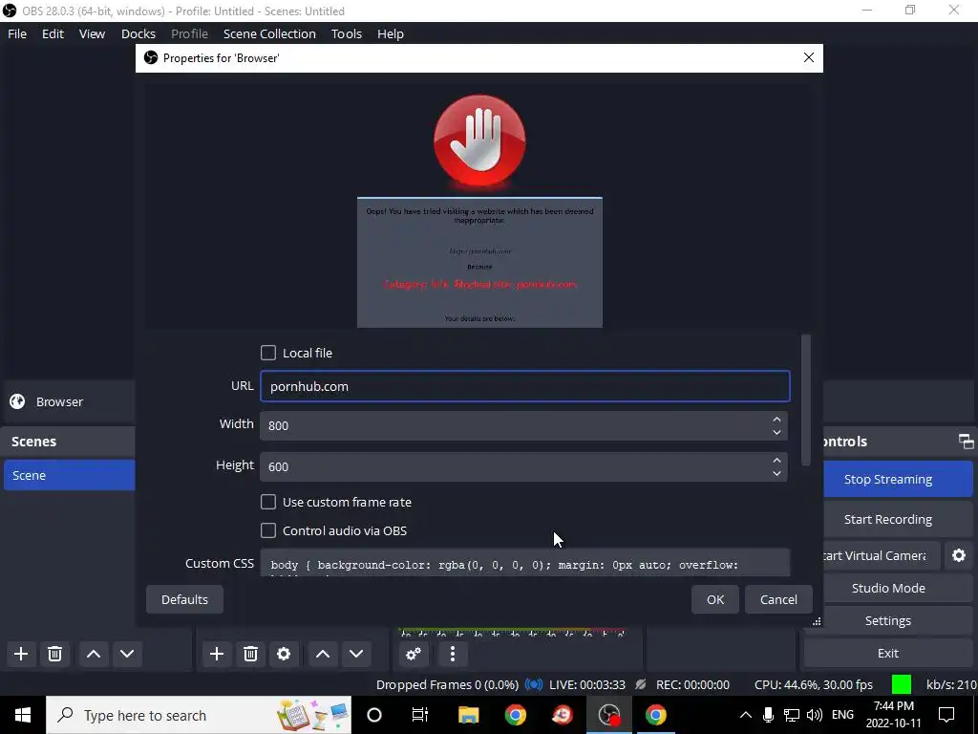Open audio mixer advanced properties gears icon

pyautogui.click(x=414, y=654)
